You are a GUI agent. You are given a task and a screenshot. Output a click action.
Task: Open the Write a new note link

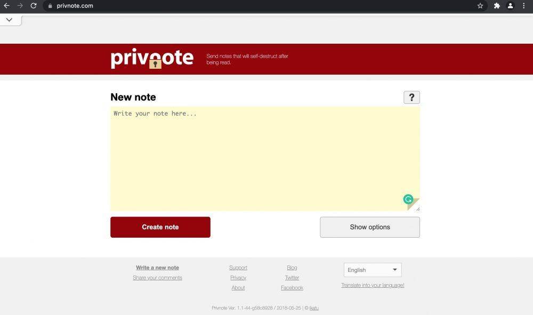click(x=157, y=268)
